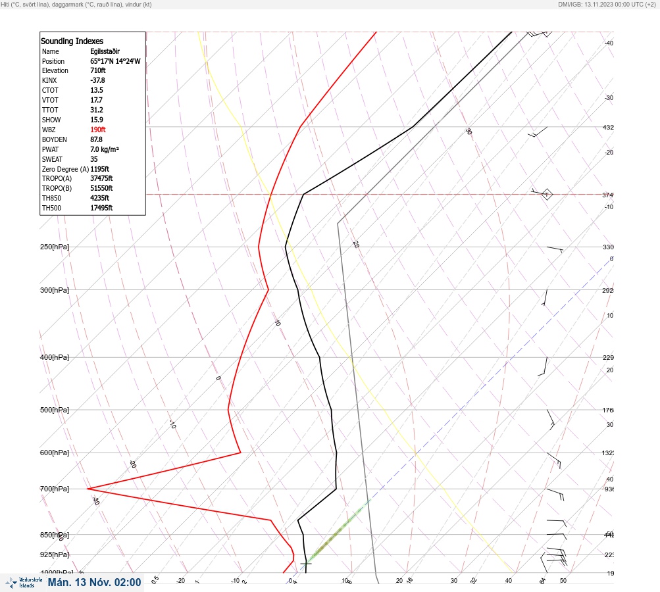Click the '250[hPa]' pressure label

tap(55, 247)
